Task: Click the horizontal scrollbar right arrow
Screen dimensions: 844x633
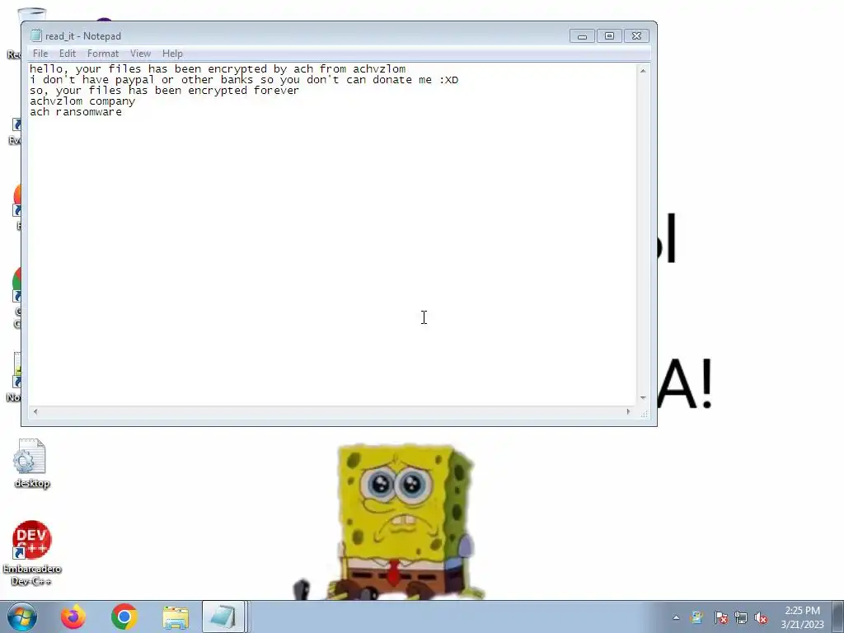Action: pyautogui.click(x=628, y=412)
